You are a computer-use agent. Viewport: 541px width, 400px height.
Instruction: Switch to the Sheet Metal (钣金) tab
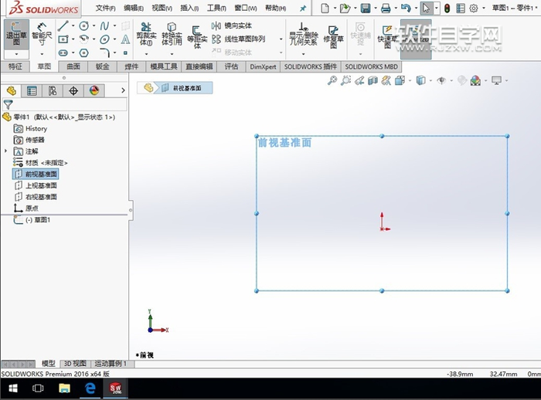click(x=102, y=66)
